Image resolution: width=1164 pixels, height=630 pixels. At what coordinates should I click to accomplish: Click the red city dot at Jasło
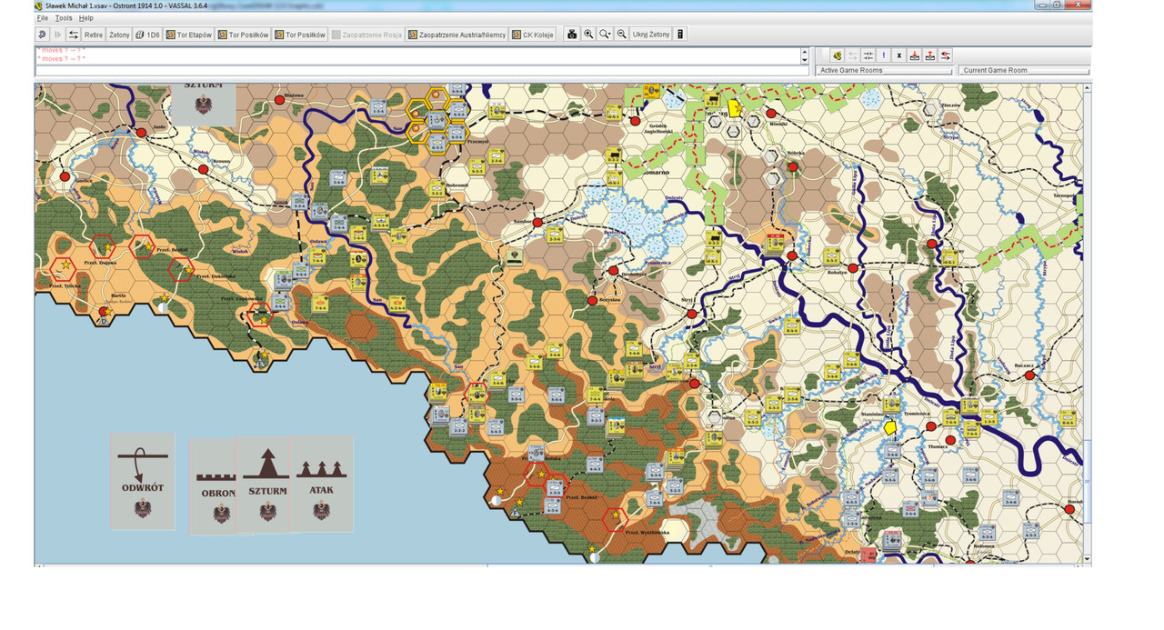141,133
